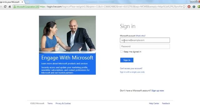The width and height of the screenshot is (200, 112).
Task: Click the Microsoft account label text
Action: [127, 36]
